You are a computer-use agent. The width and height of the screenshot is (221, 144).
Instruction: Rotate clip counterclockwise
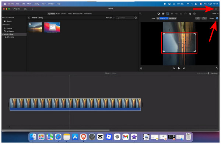tap(198, 18)
